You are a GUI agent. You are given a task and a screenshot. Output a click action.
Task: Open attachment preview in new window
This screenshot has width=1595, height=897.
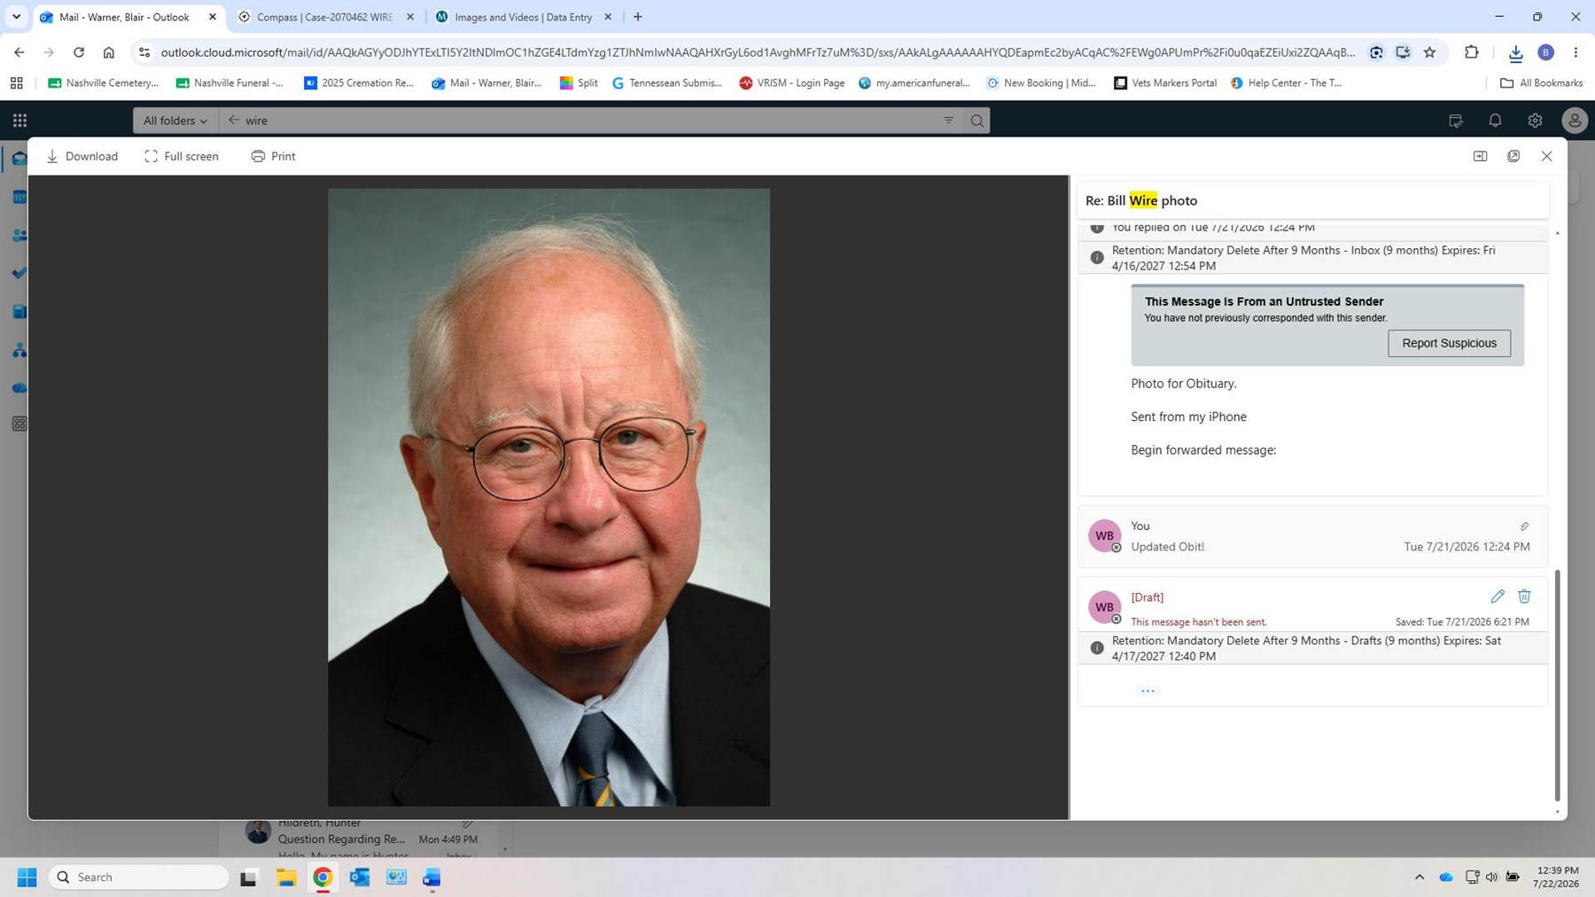point(1513,156)
